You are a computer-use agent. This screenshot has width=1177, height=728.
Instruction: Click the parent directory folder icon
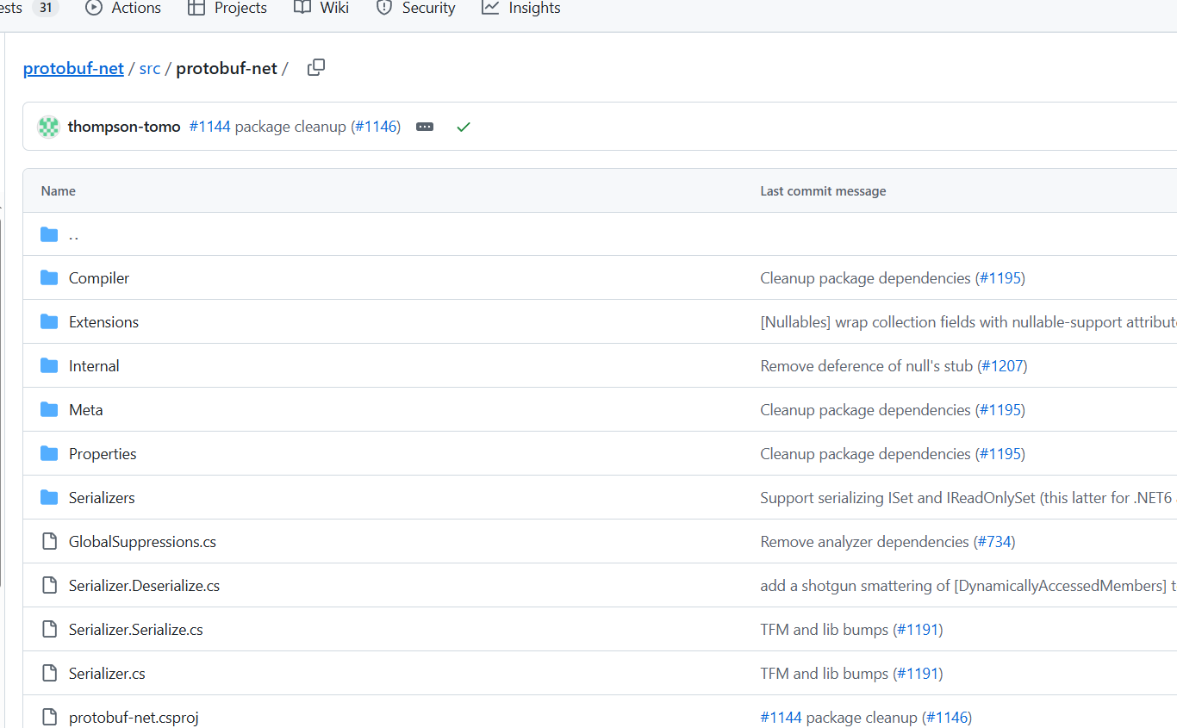(49, 234)
